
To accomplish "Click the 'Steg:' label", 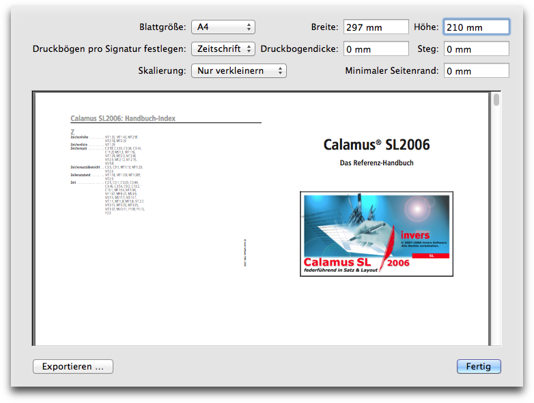I will (428, 48).
